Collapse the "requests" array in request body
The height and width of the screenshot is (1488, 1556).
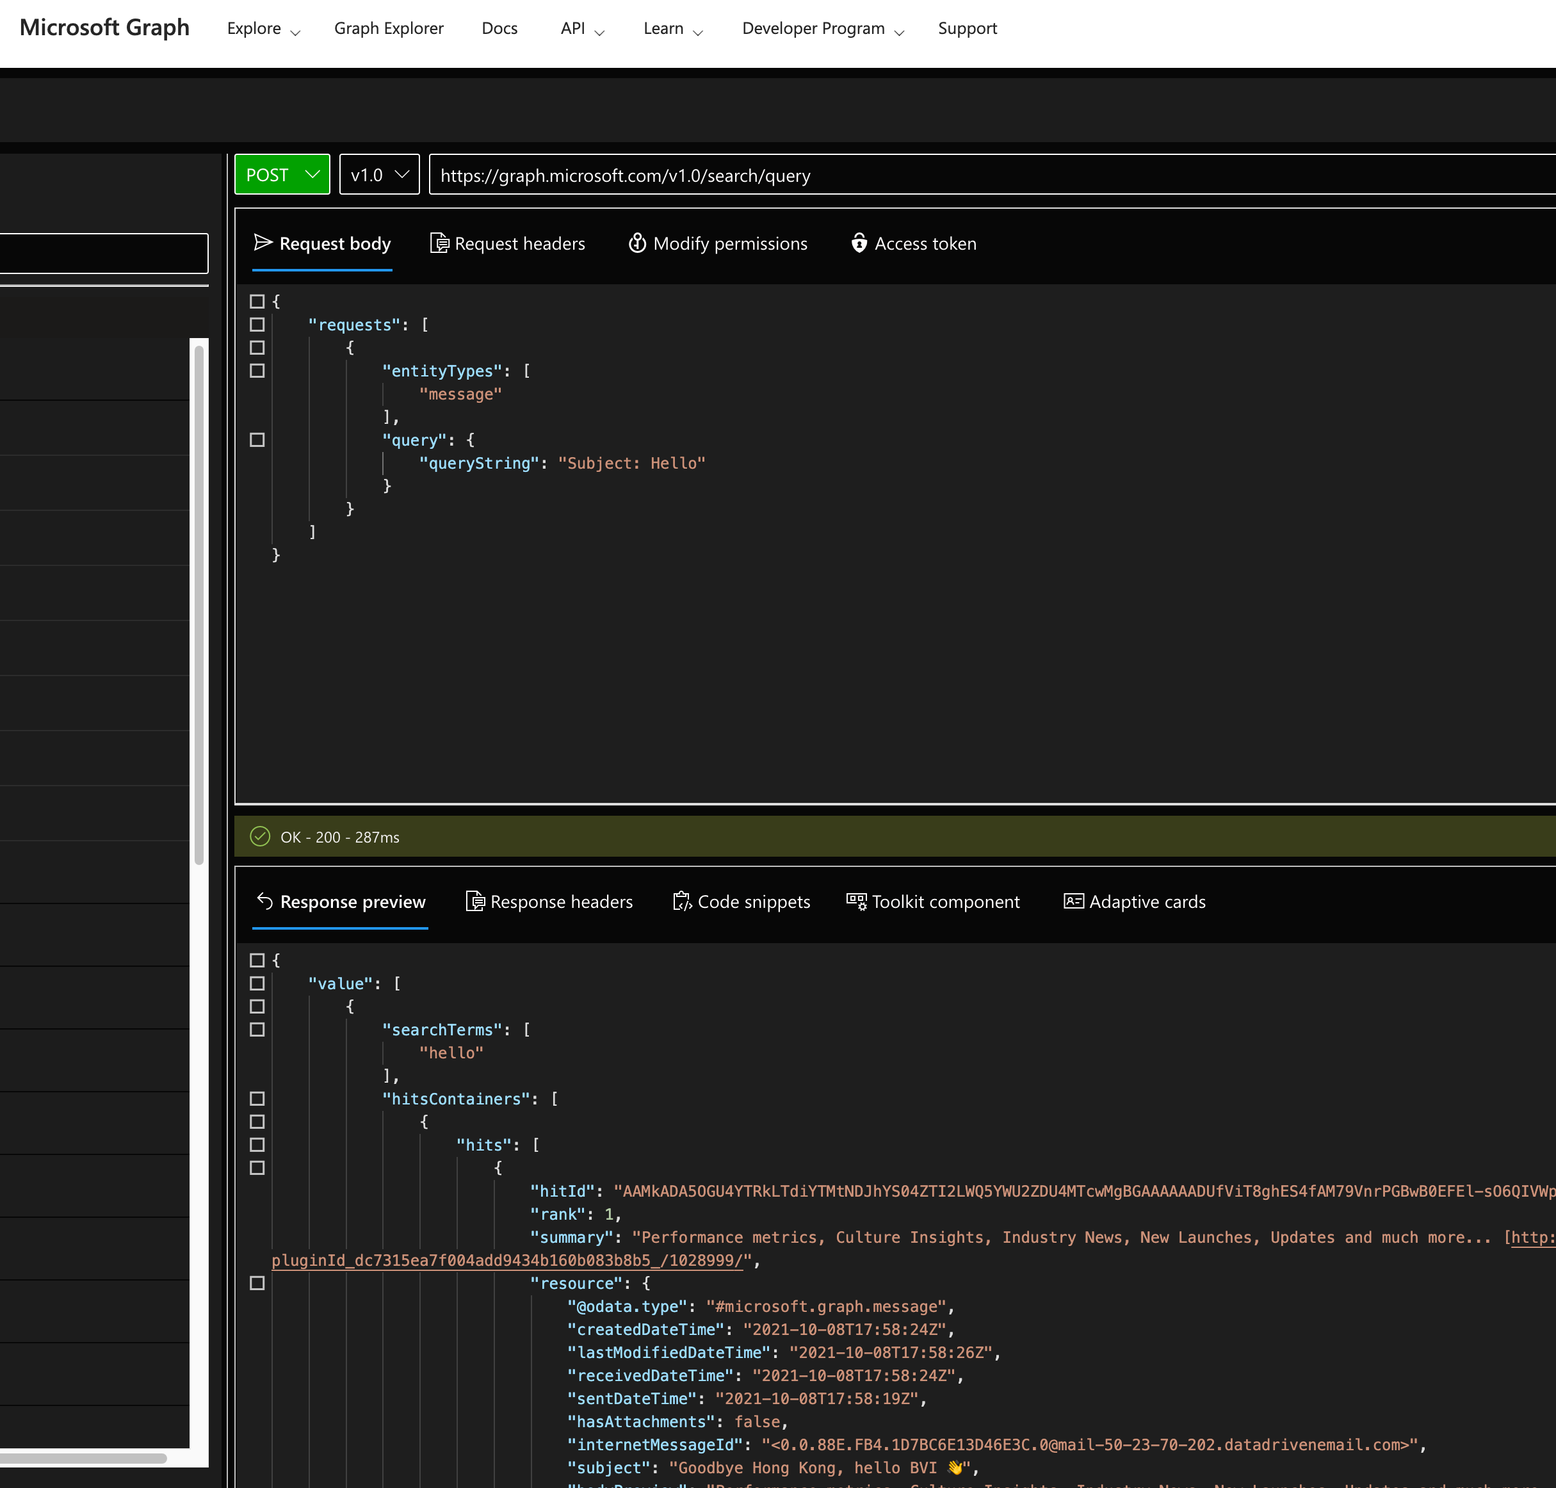pyautogui.click(x=257, y=325)
